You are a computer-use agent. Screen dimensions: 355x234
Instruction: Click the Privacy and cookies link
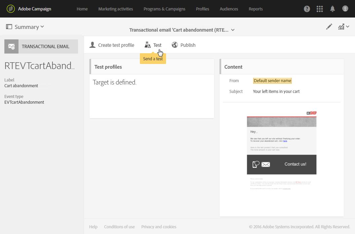click(x=159, y=227)
